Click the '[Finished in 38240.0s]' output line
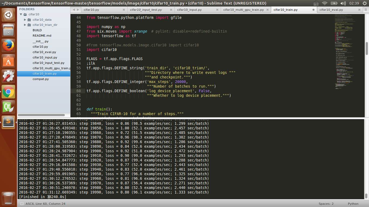This screenshot has height=207, width=369. coord(42,197)
